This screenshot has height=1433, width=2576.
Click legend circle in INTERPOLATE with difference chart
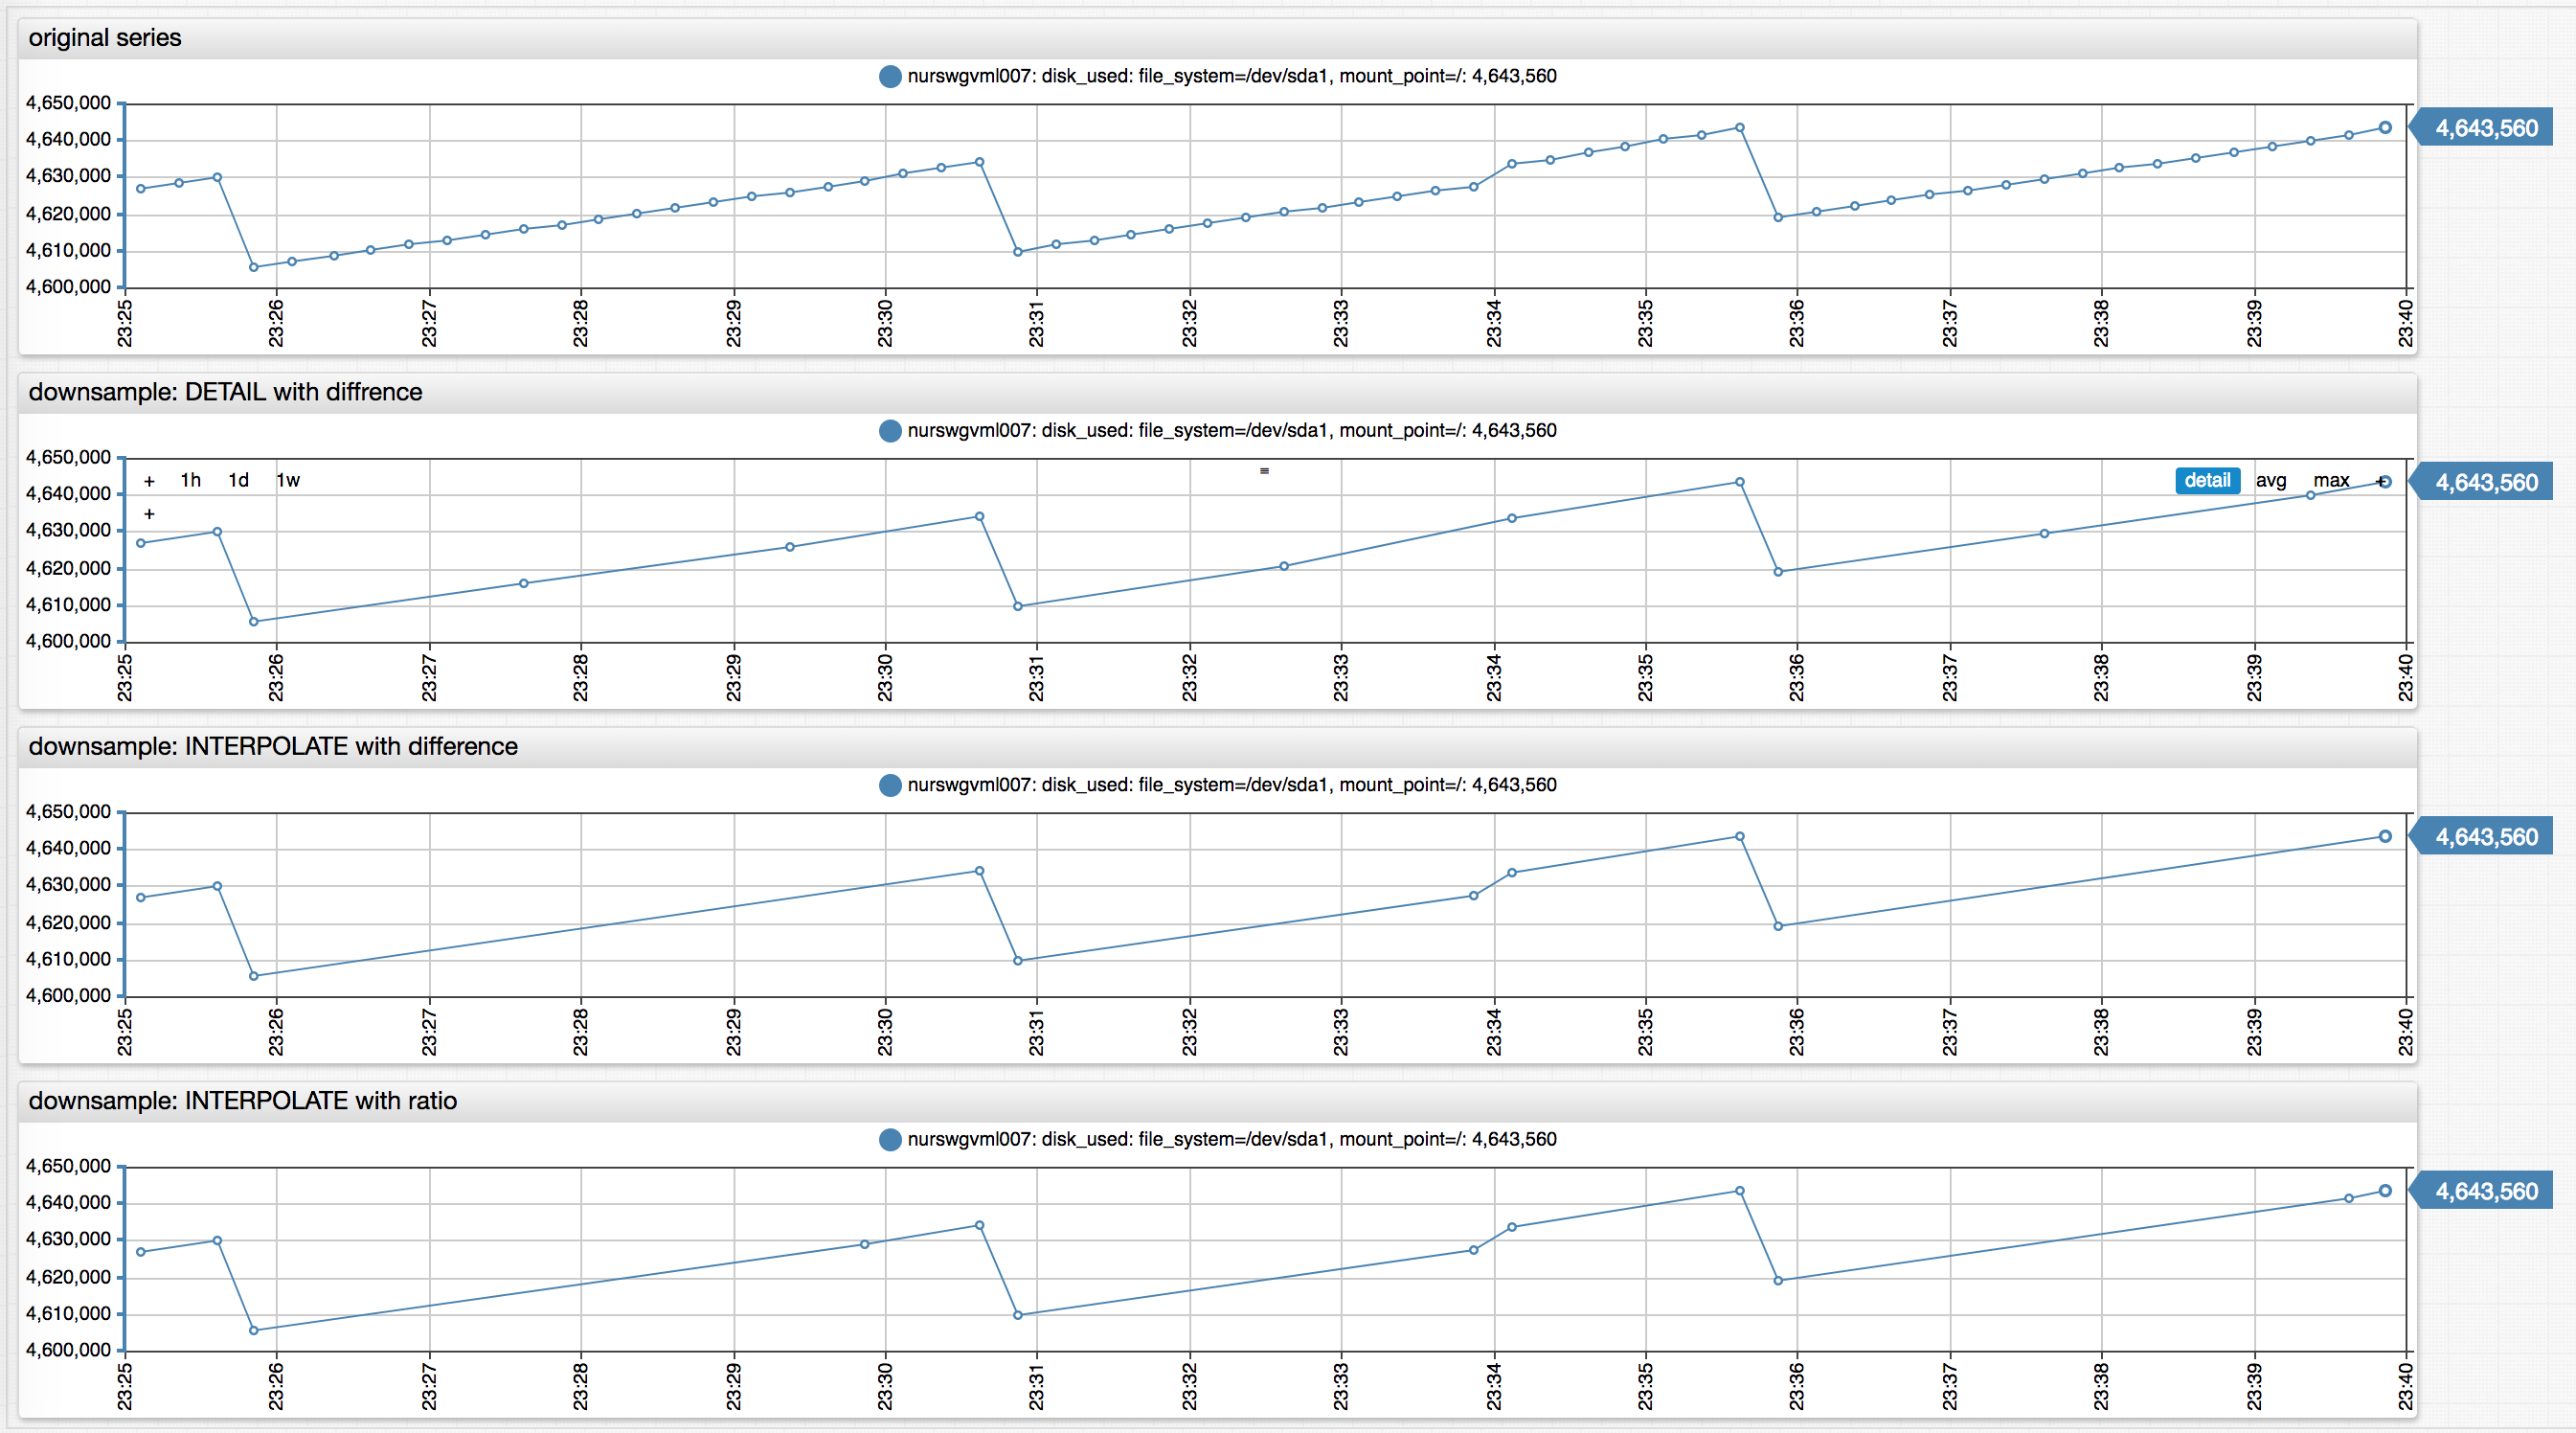click(889, 785)
